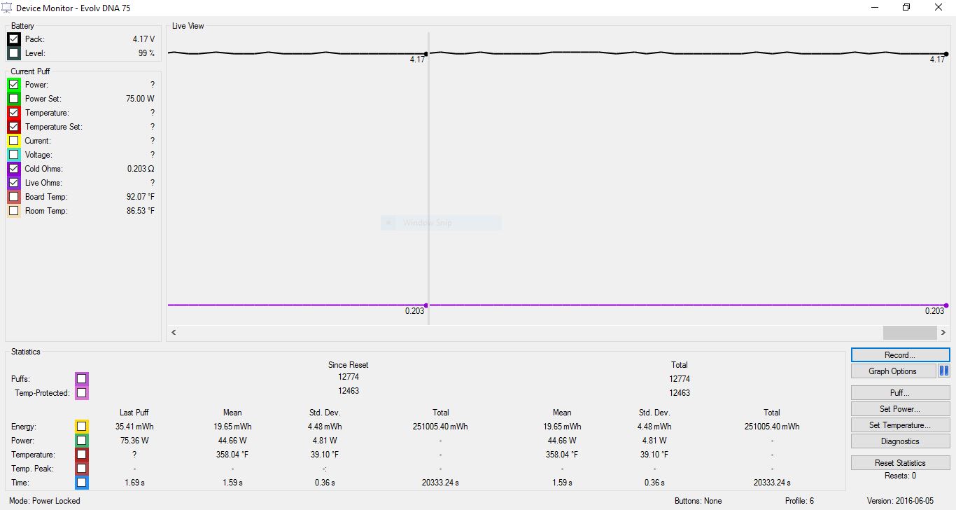
Task: Click the Device Monitor app icon in title bar
Action: tap(6, 8)
